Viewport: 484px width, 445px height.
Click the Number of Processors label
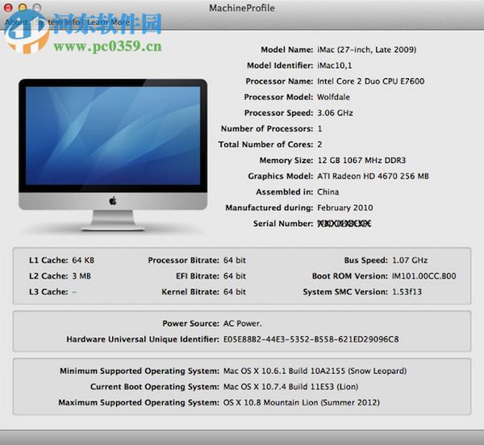(267, 128)
